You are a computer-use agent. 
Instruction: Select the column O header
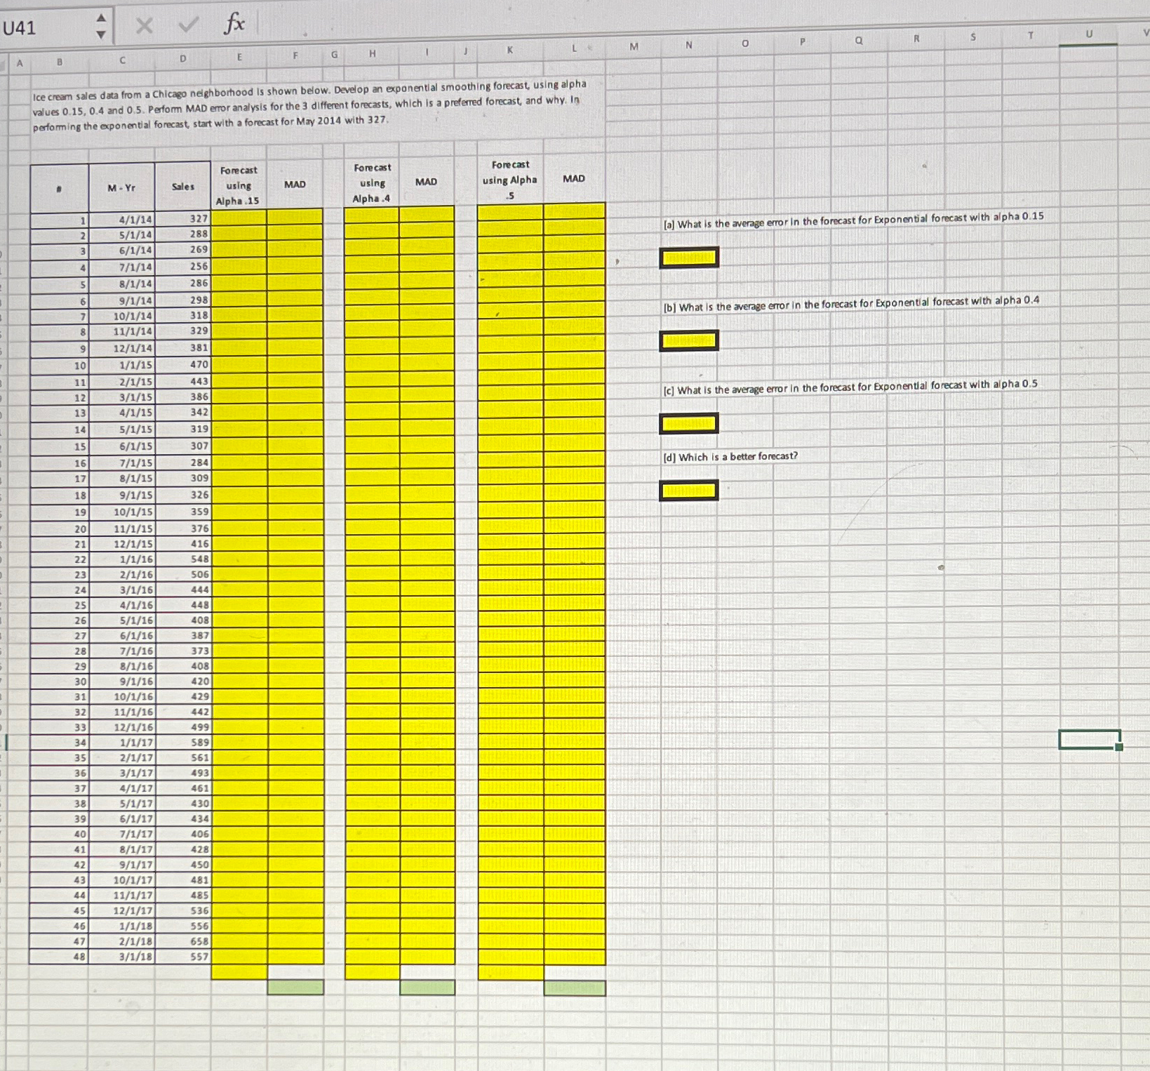pos(745,44)
